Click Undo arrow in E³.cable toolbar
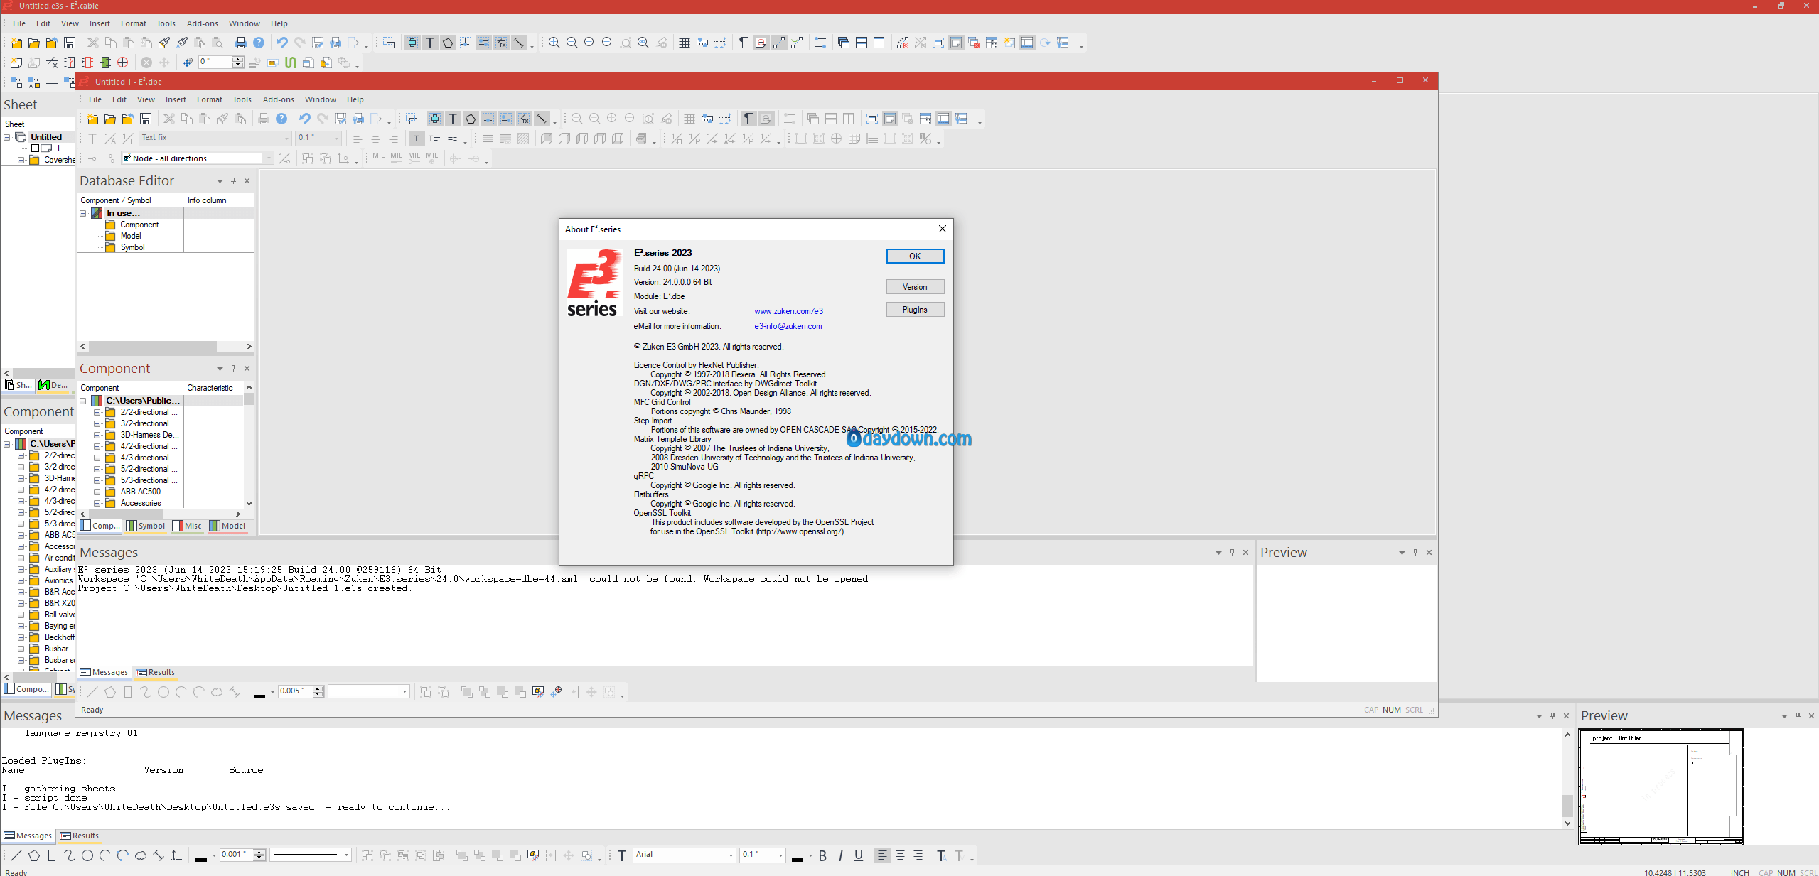The image size is (1819, 876). 282,43
